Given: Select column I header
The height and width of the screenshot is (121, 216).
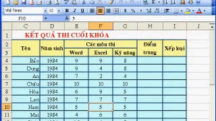Looking at the screenshot, I should point(174,26).
